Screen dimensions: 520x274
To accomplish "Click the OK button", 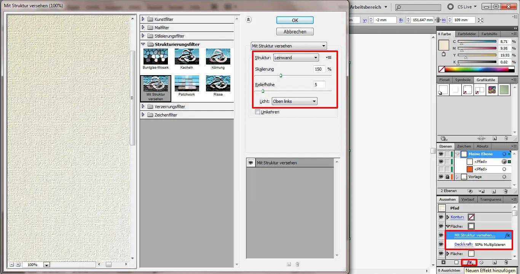I will pyautogui.click(x=295, y=20).
